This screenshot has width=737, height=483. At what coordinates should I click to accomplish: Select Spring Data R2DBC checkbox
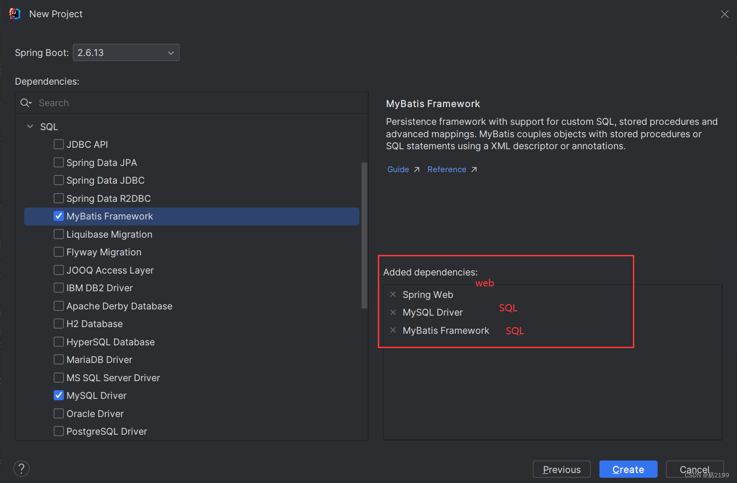tap(59, 198)
